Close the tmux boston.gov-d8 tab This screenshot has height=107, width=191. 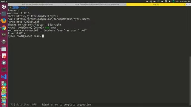point(125,4)
